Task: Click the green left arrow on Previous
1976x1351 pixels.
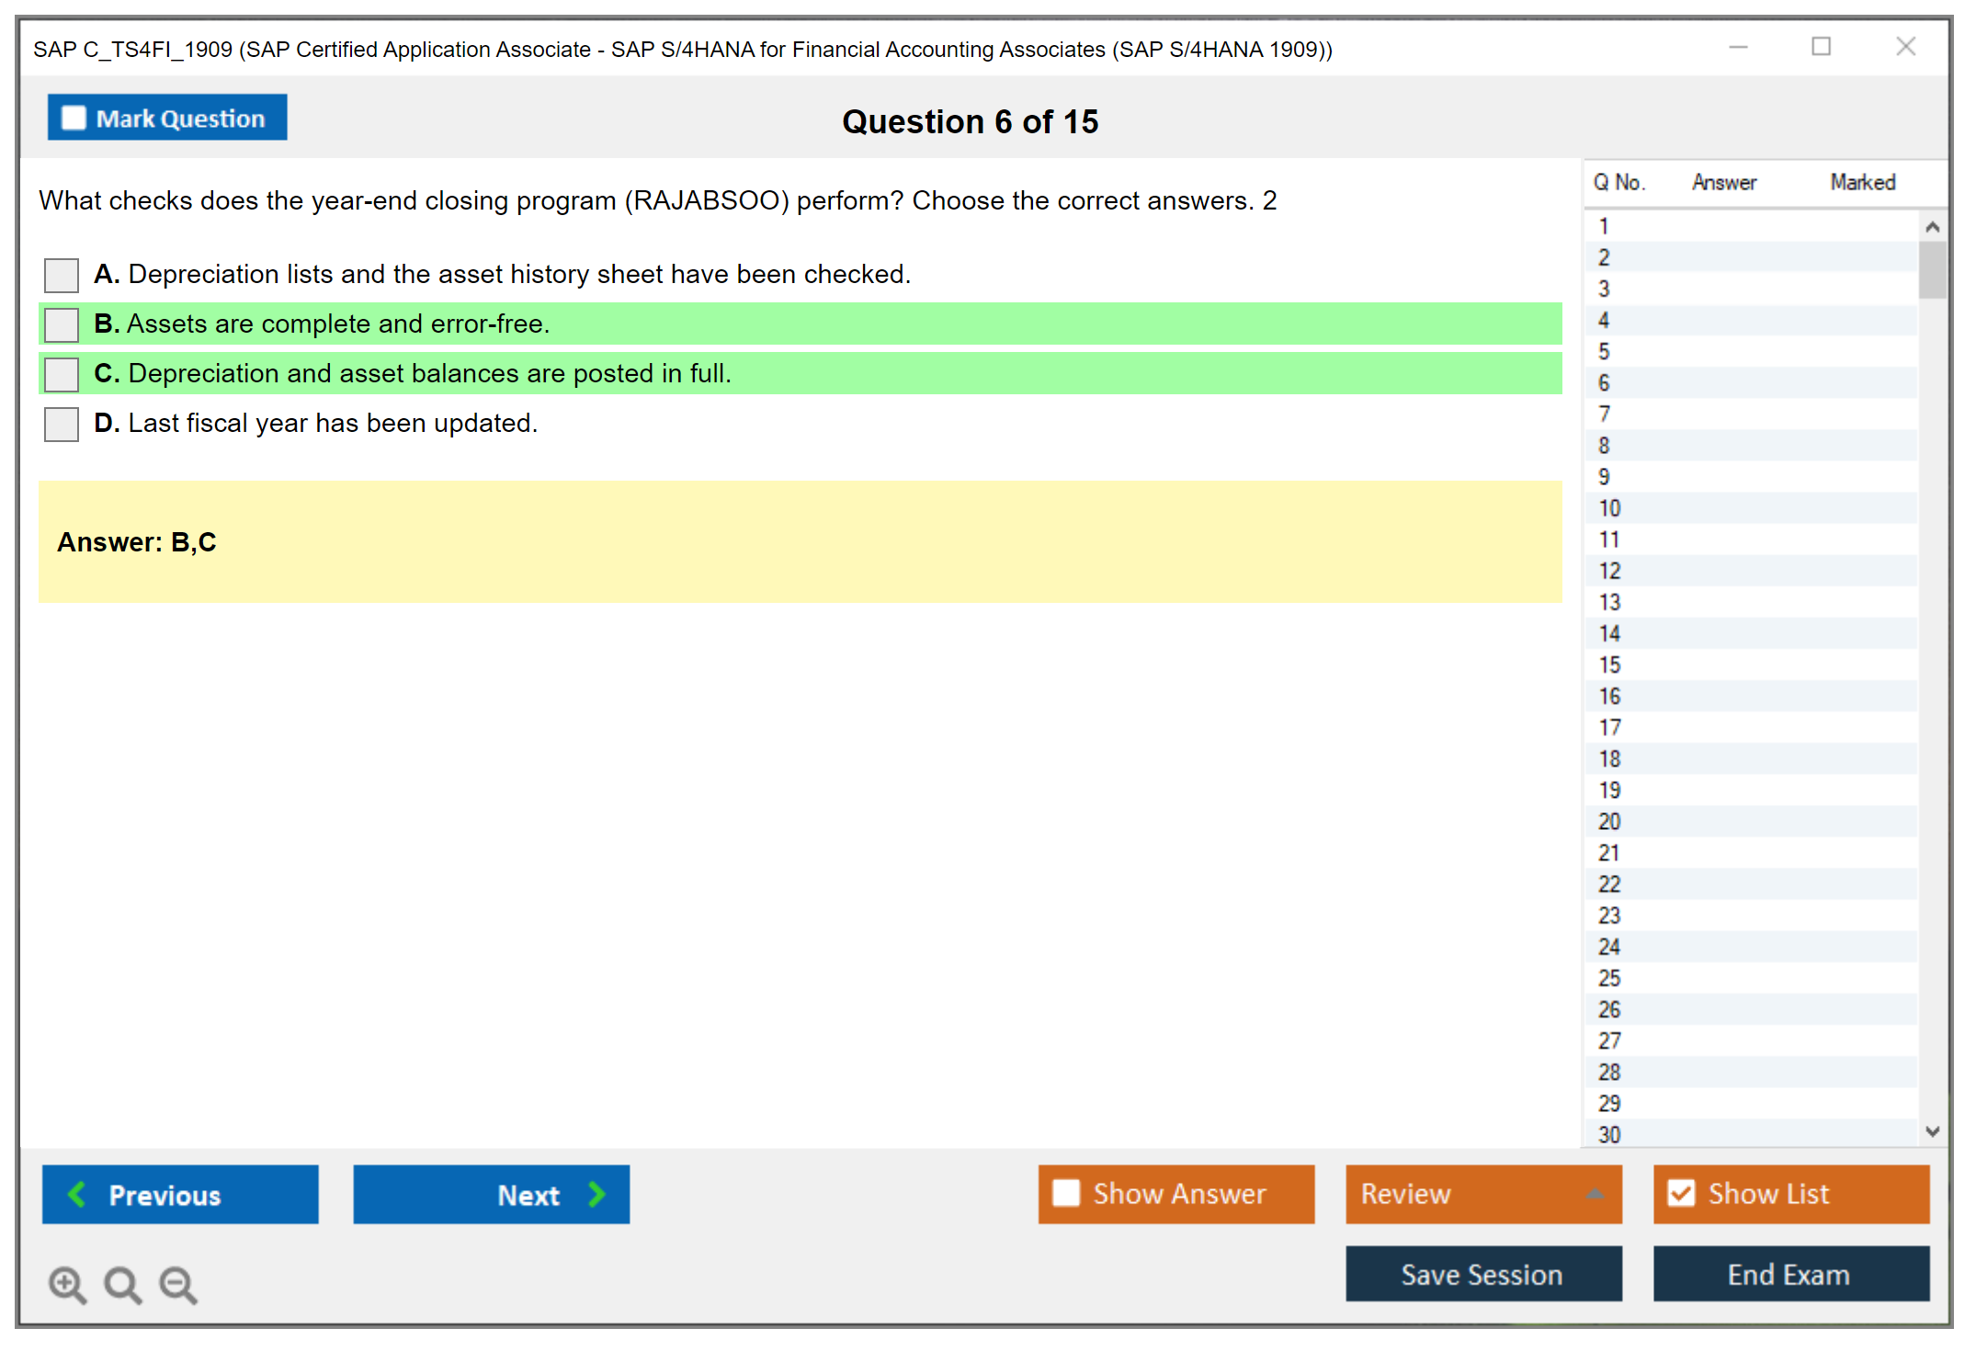Action: coord(77,1194)
